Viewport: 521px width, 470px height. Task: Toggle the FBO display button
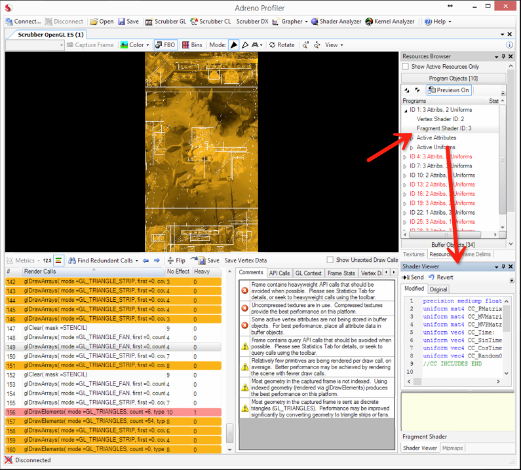(165, 45)
